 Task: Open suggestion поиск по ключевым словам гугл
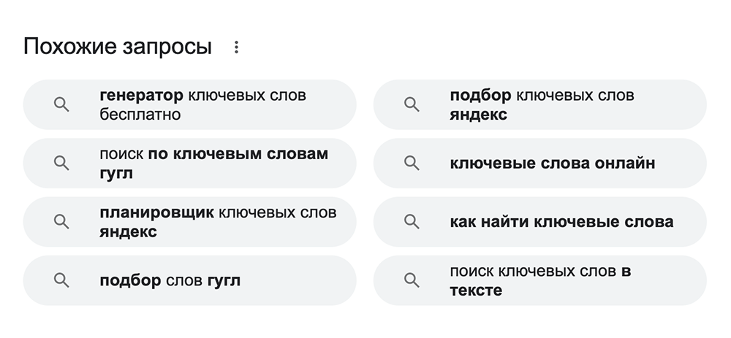point(213,164)
